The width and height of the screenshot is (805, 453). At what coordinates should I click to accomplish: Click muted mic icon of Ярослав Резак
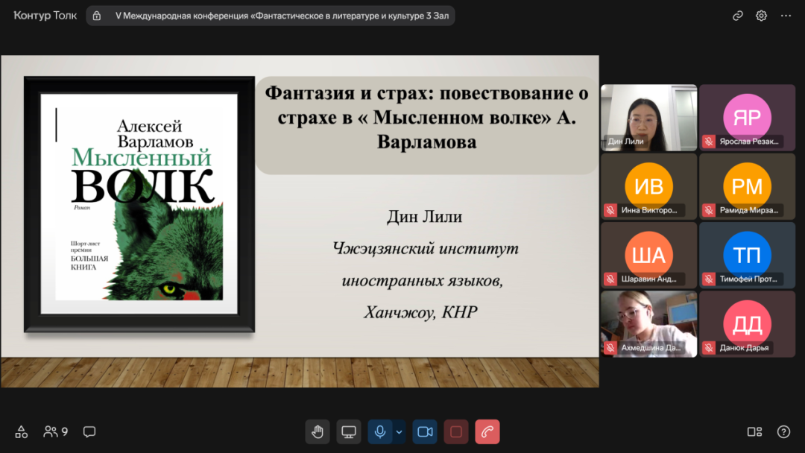pyautogui.click(x=709, y=142)
